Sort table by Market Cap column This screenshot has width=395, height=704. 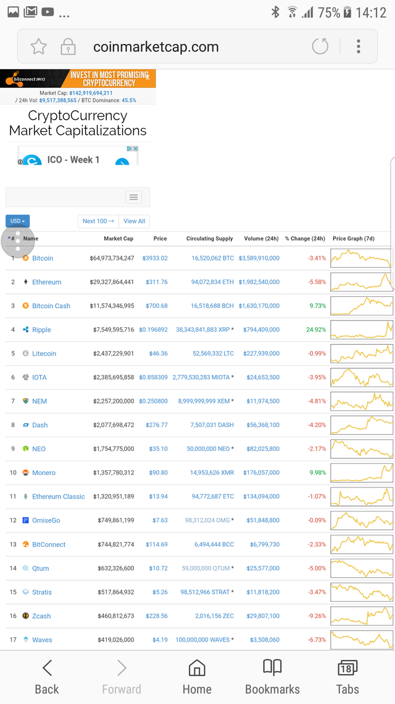(x=118, y=238)
